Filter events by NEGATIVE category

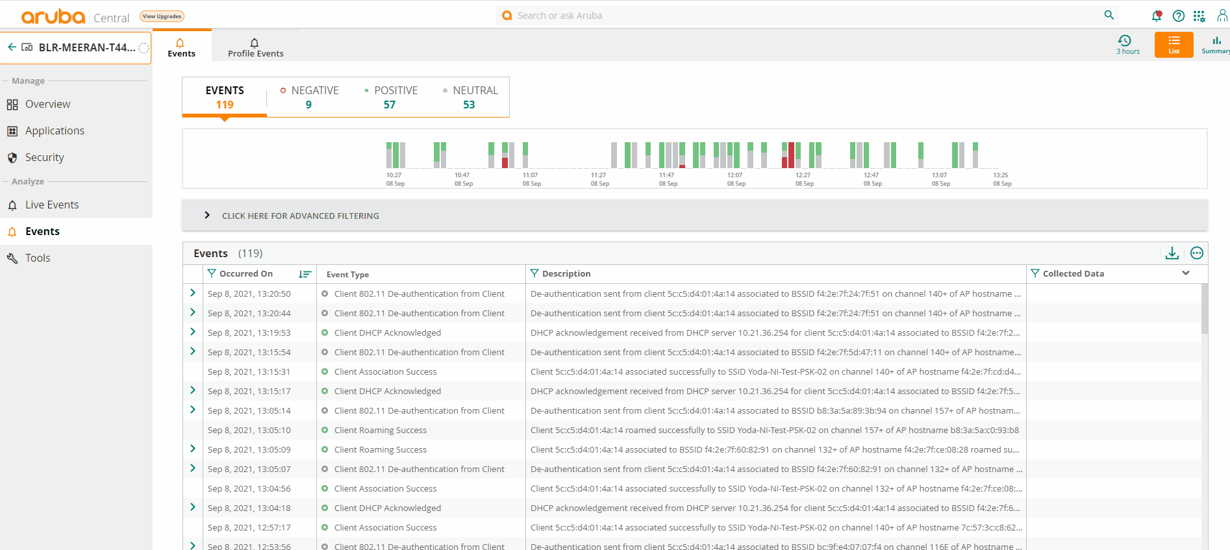click(309, 97)
